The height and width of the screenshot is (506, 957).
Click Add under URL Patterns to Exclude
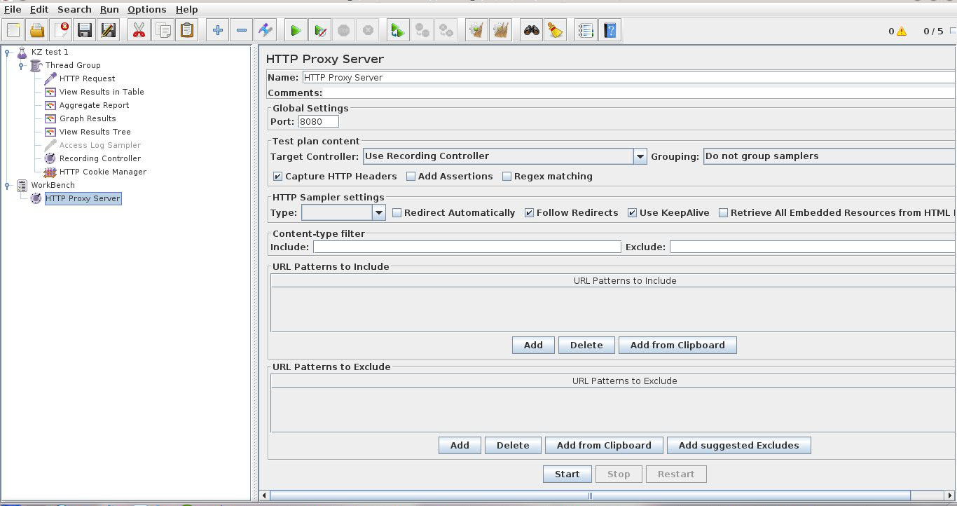(460, 445)
